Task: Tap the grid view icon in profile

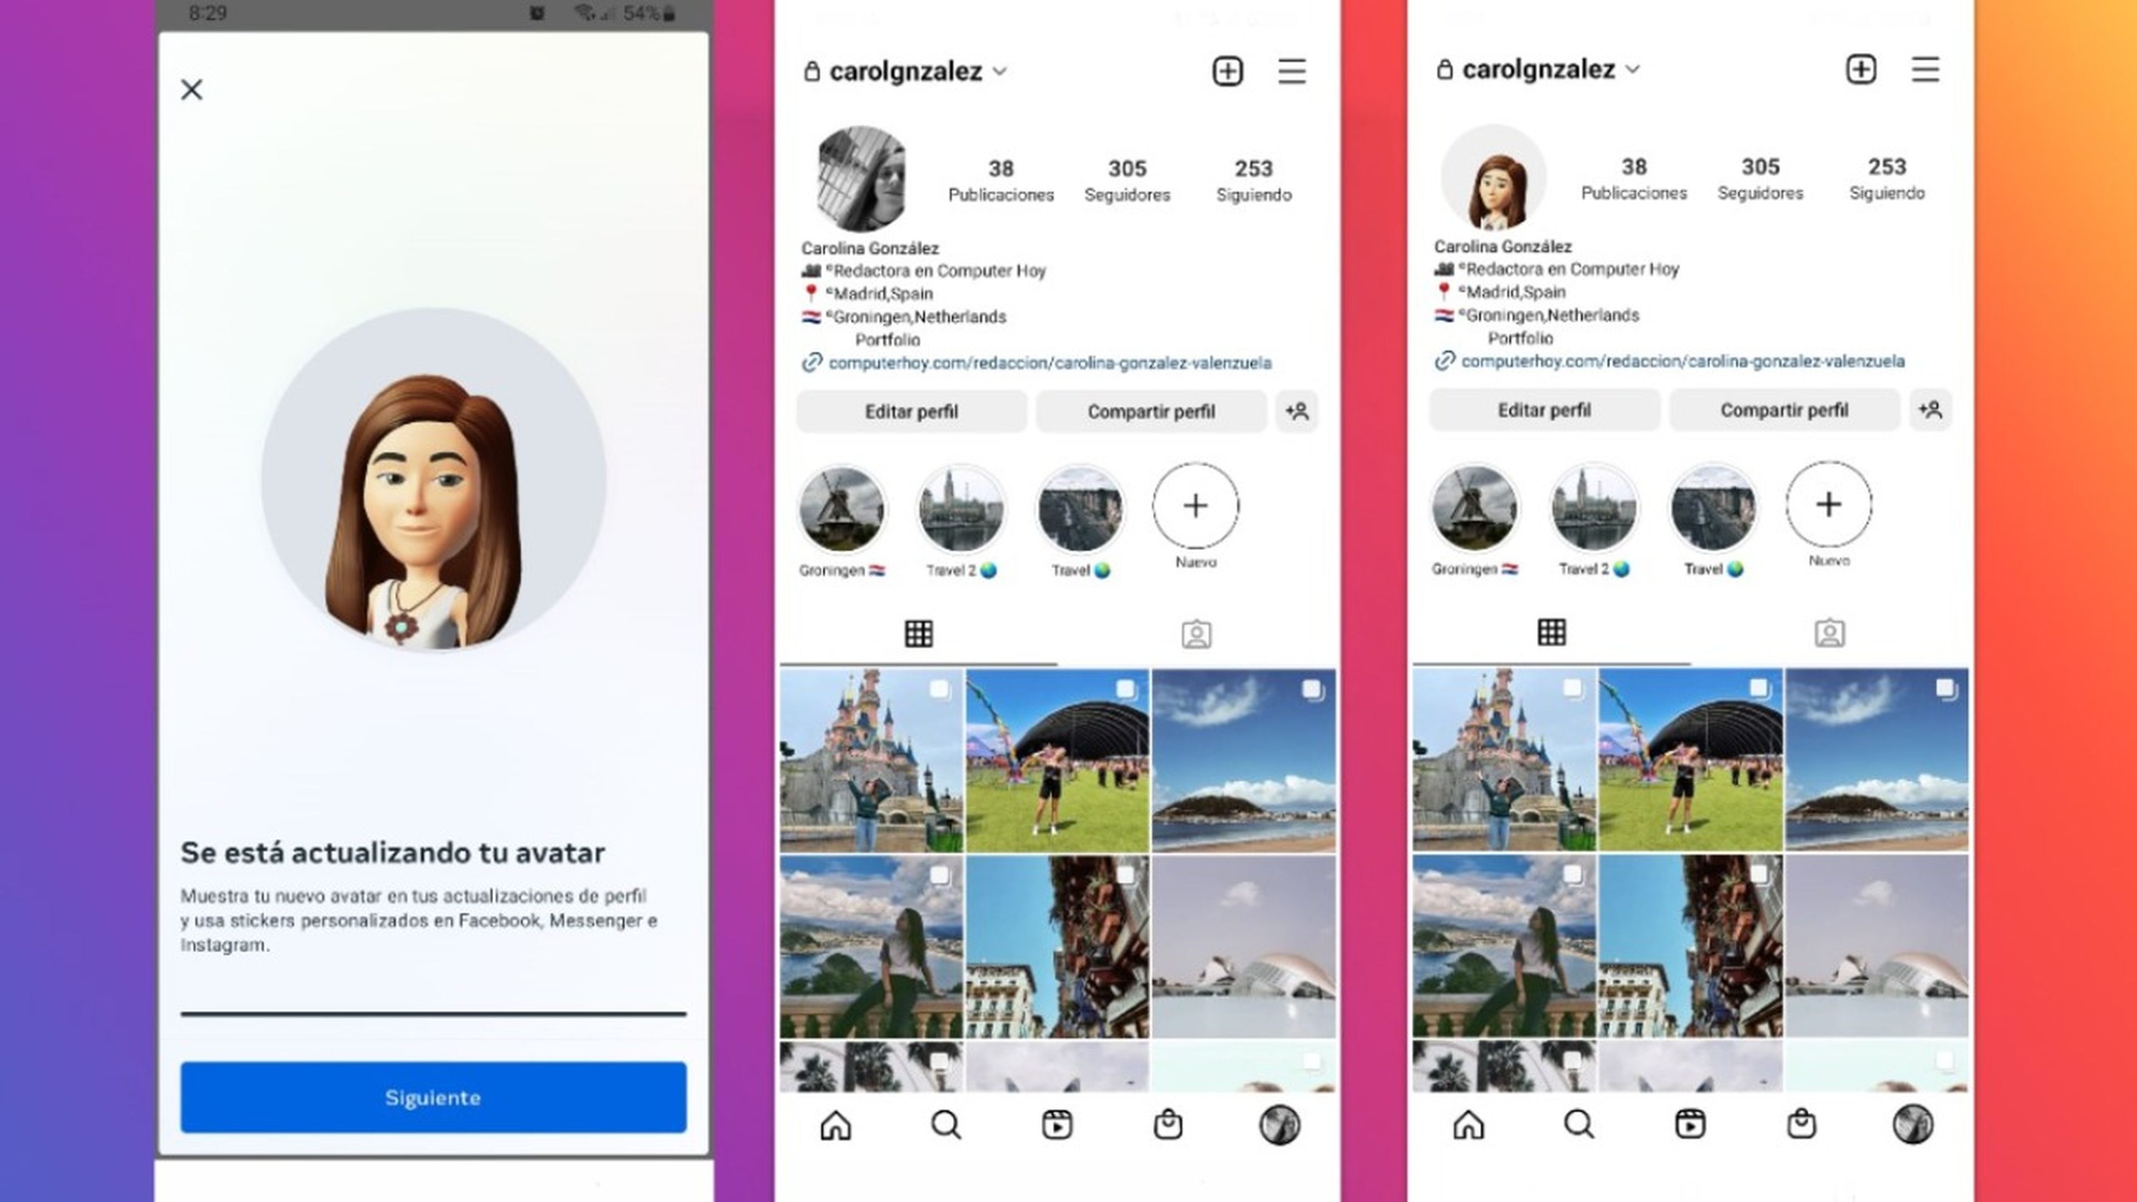Action: 917,633
